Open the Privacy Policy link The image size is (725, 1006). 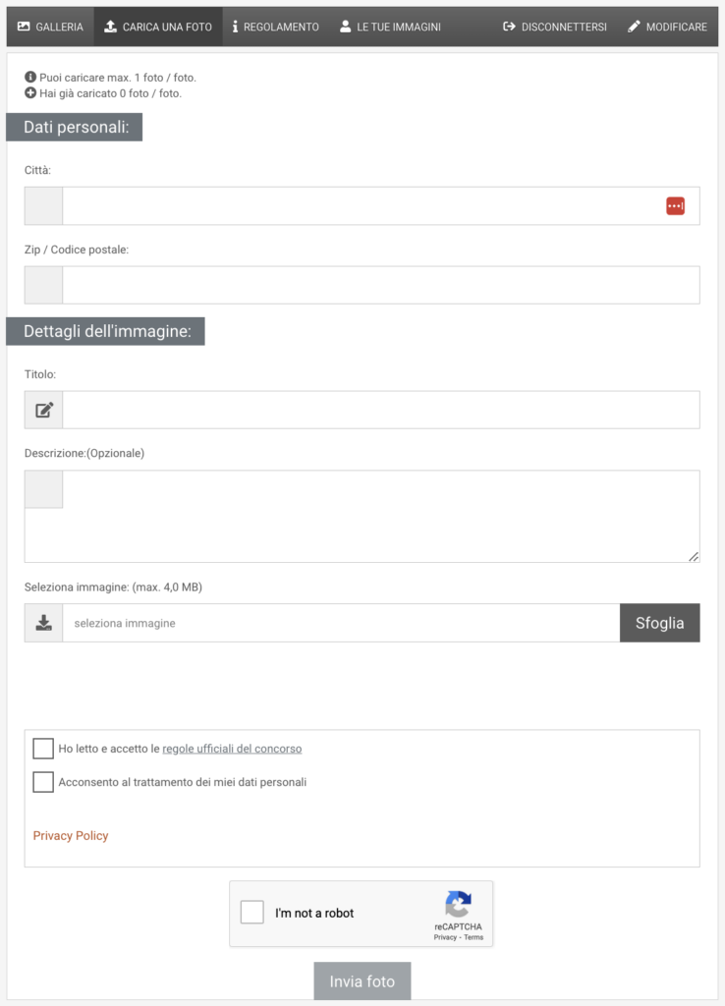(71, 835)
